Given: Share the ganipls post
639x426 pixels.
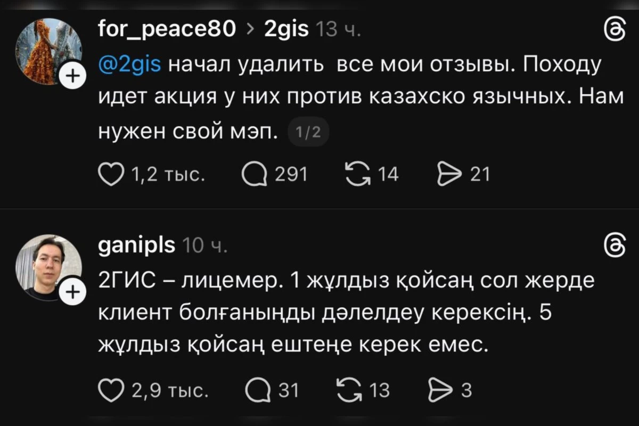Looking at the screenshot, I should click(438, 391).
